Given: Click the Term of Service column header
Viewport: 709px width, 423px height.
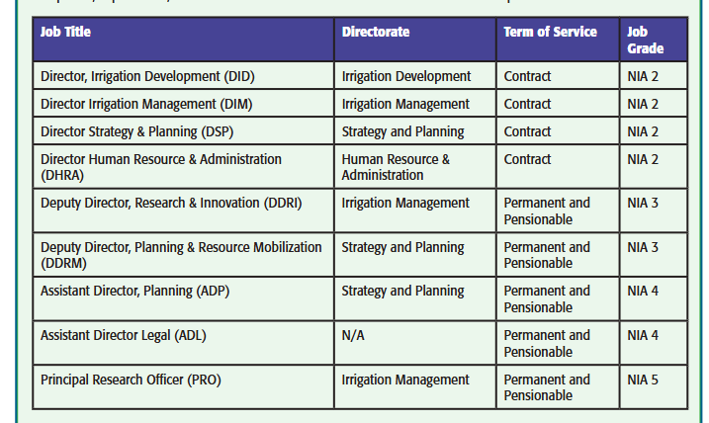Looking at the screenshot, I should tap(550, 33).
